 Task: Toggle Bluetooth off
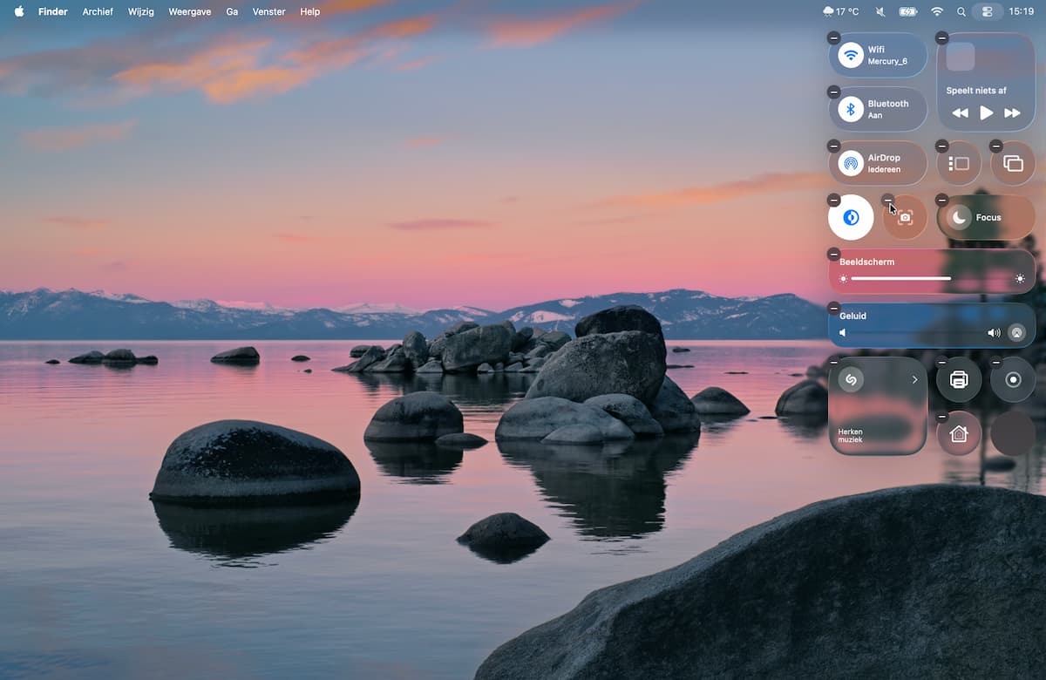[851, 110]
